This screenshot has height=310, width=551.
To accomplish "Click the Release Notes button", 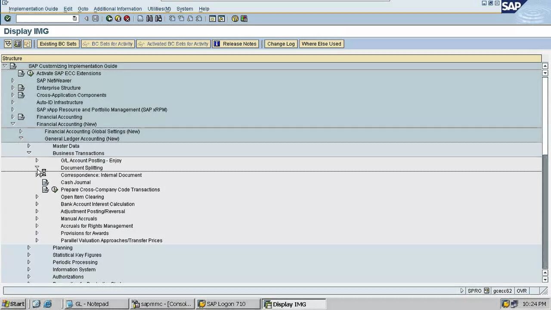I will coord(235,44).
